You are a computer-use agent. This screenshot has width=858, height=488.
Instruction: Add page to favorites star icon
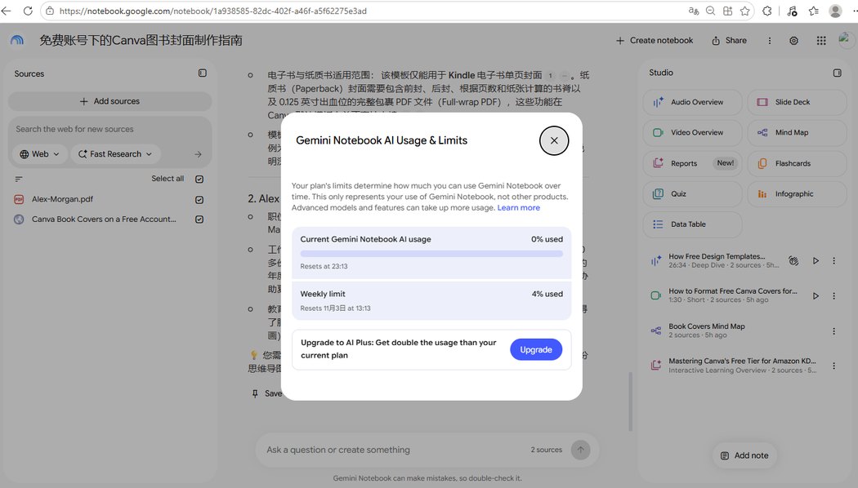(x=744, y=11)
